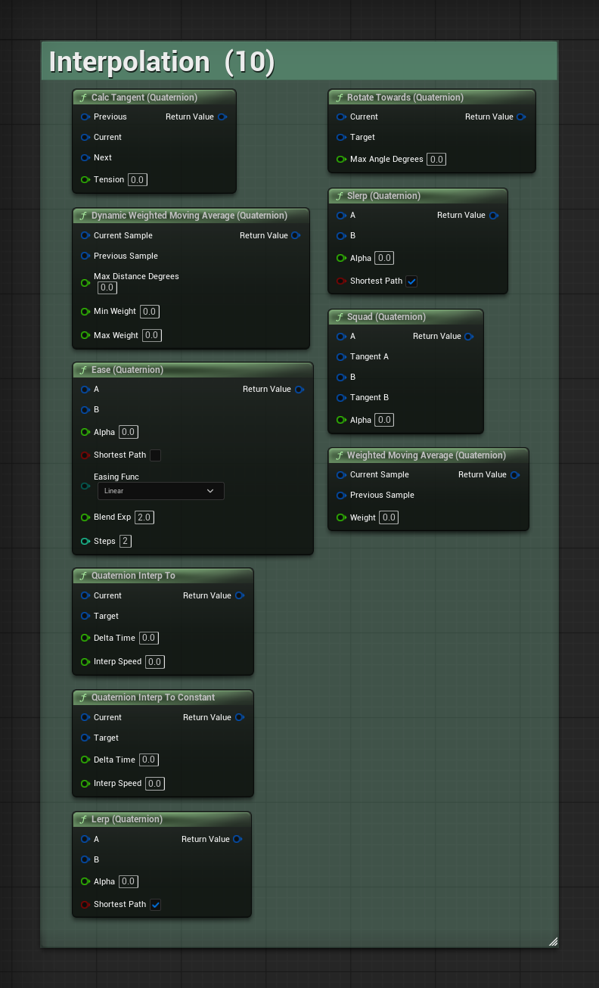Click Max Angle Degrees pin on Rotate Towards

(342, 159)
